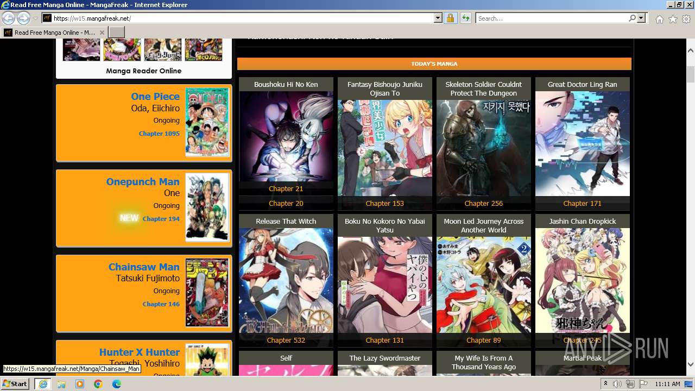The height and width of the screenshot is (391, 695).
Task: Click the Onepunch Man cover thumbnail
Action: point(207,207)
